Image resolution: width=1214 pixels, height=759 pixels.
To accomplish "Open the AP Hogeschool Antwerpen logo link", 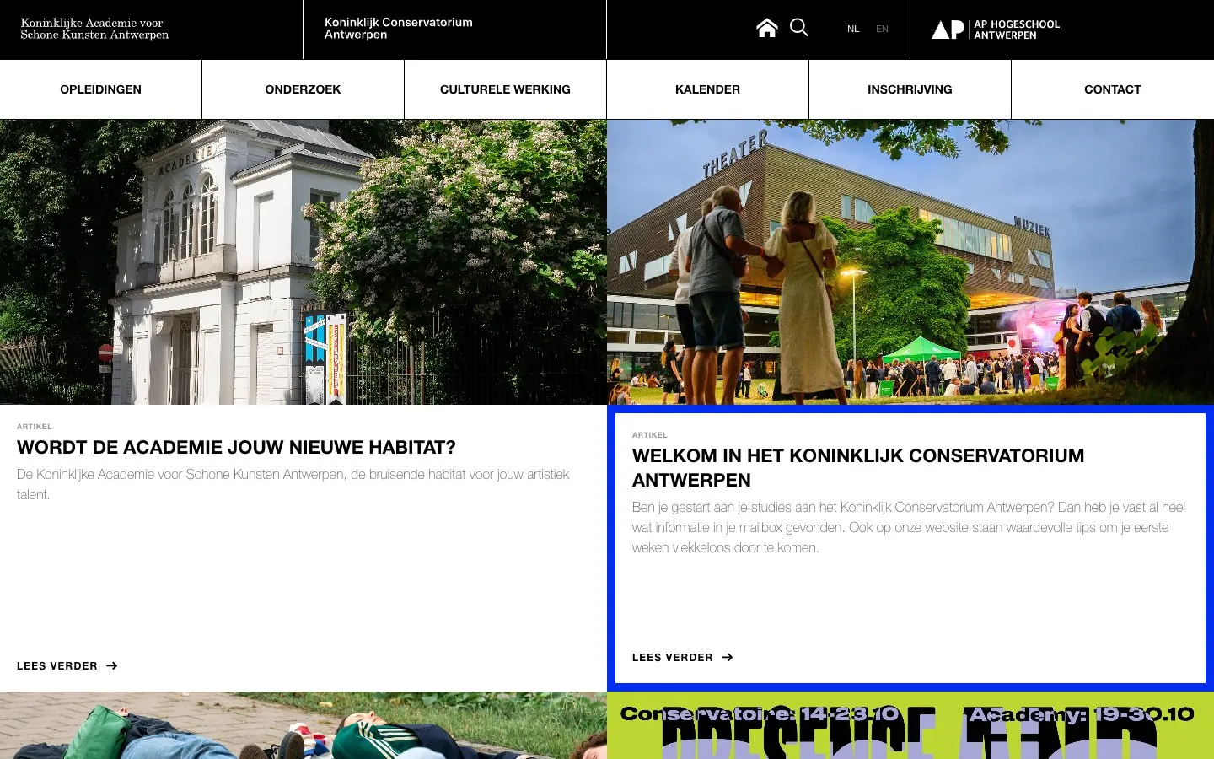I will (x=996, y=30).
